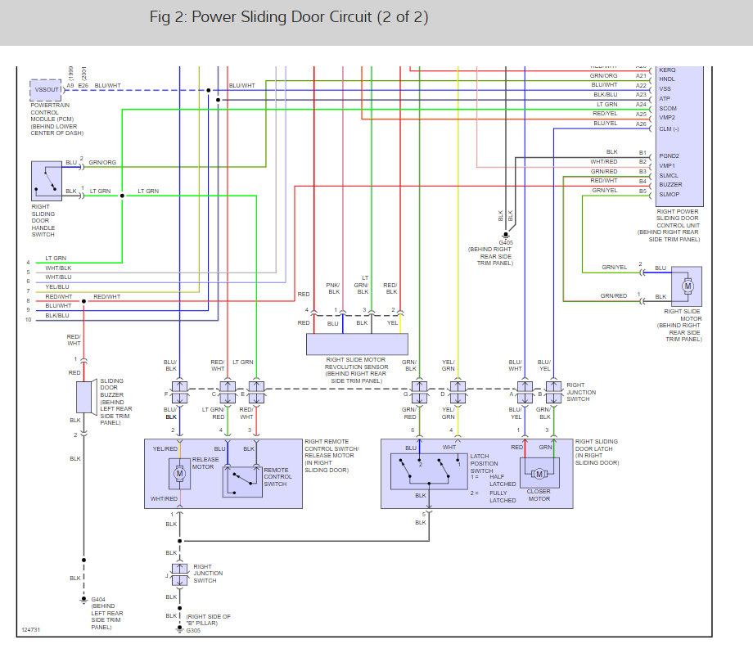Click the SCOM terminal label
This screenshot has width=753, height=653.
tap(668, 109)
